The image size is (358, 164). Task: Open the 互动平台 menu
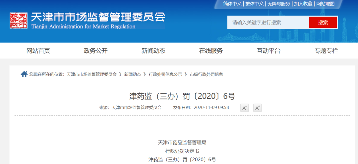268,51
